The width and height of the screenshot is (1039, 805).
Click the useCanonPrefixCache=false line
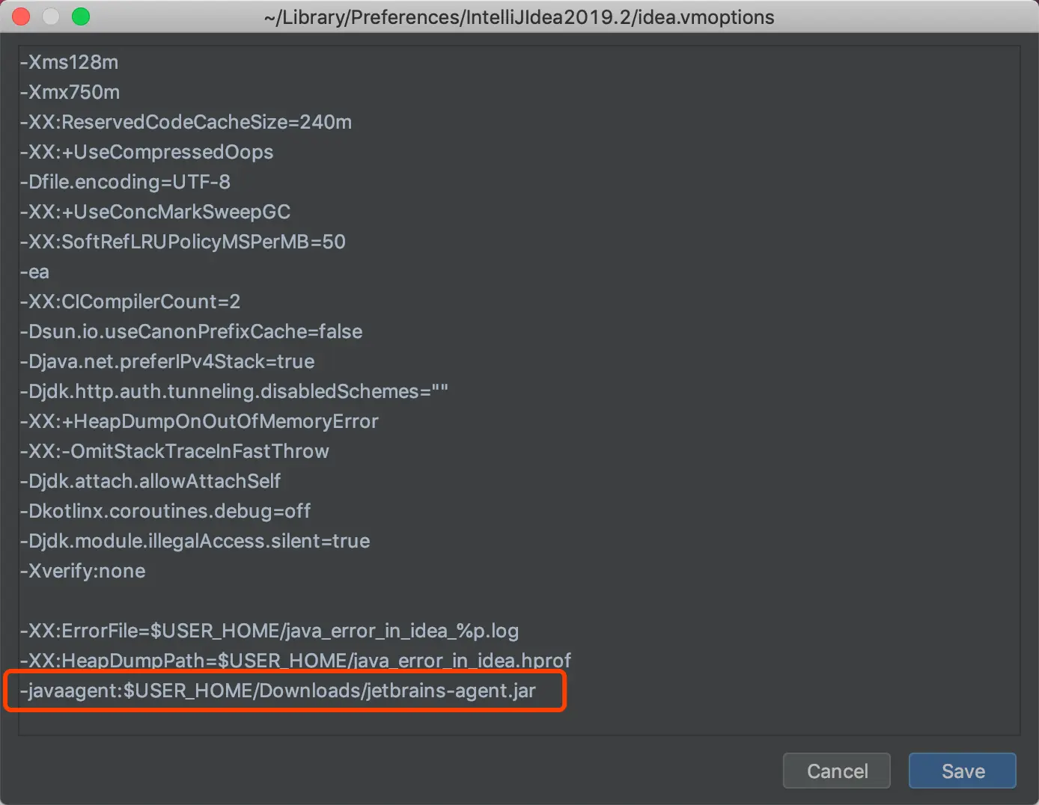pos(191,331)
